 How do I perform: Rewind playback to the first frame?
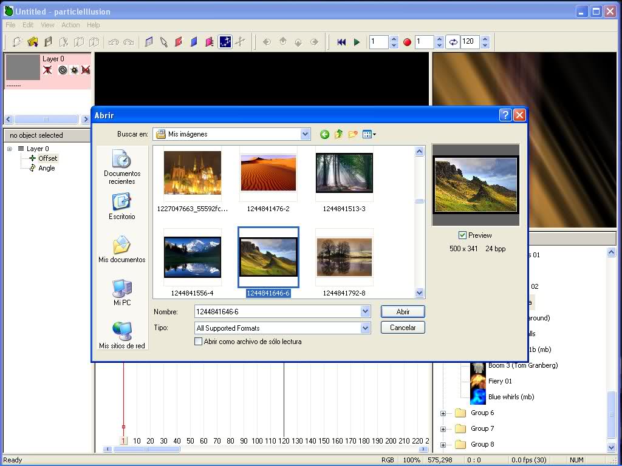[x=341, y=42]
